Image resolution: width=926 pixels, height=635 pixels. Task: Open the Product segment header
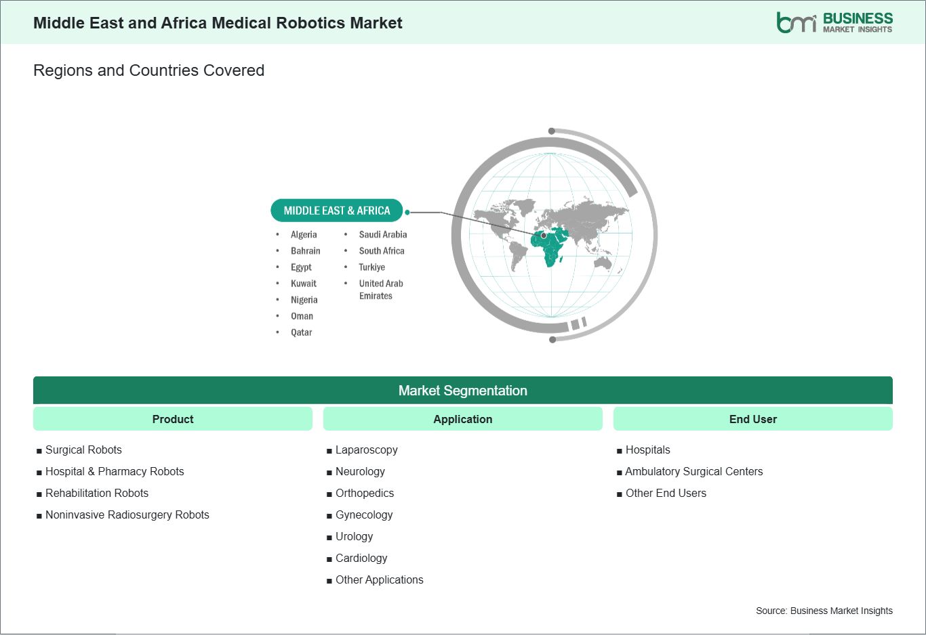[x=173, y=419]
